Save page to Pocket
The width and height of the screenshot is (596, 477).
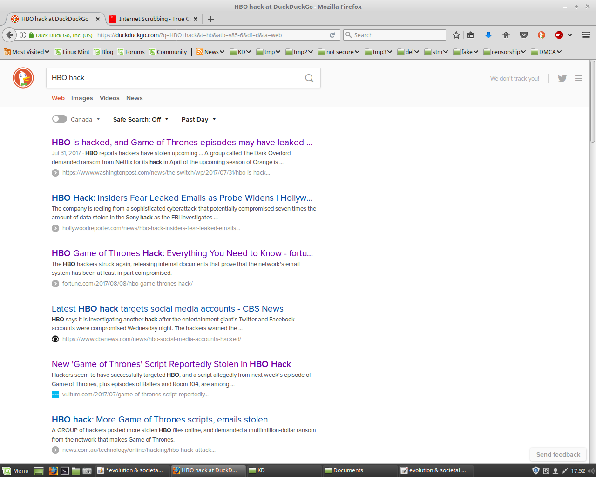524,35
